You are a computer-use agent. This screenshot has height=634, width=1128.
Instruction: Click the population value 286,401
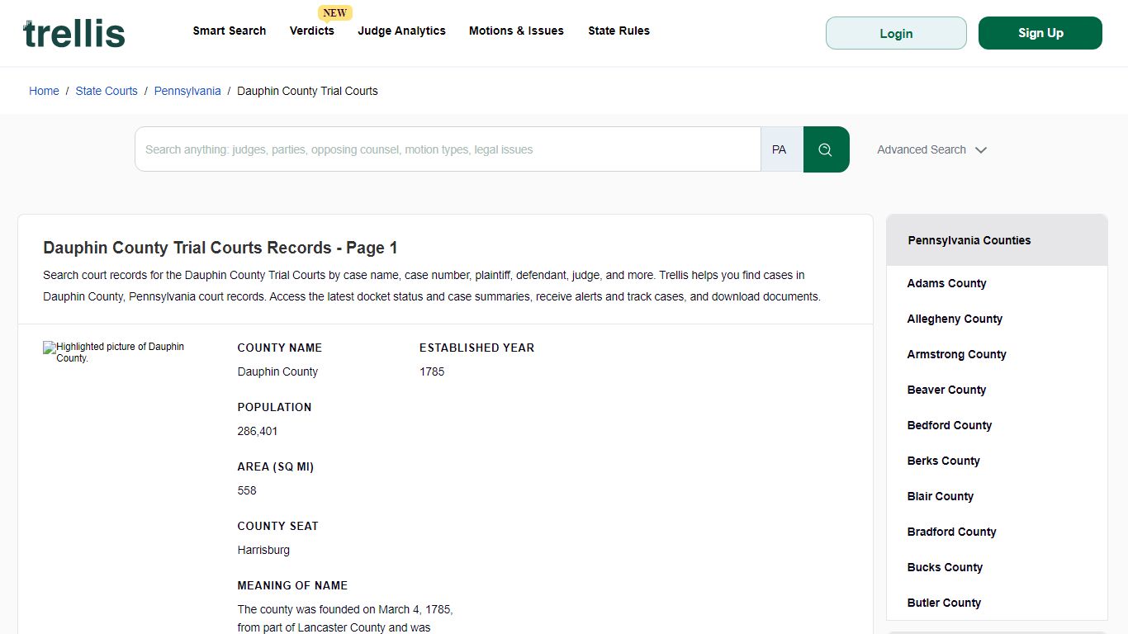pos(258,431)
